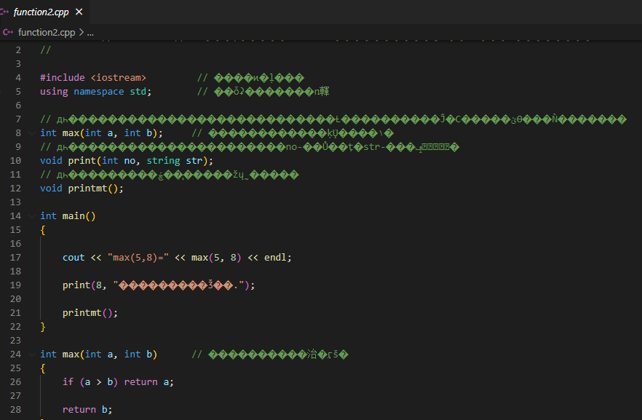Click 'endl' on line 17

pyautogui.click(x=275, y=258)
